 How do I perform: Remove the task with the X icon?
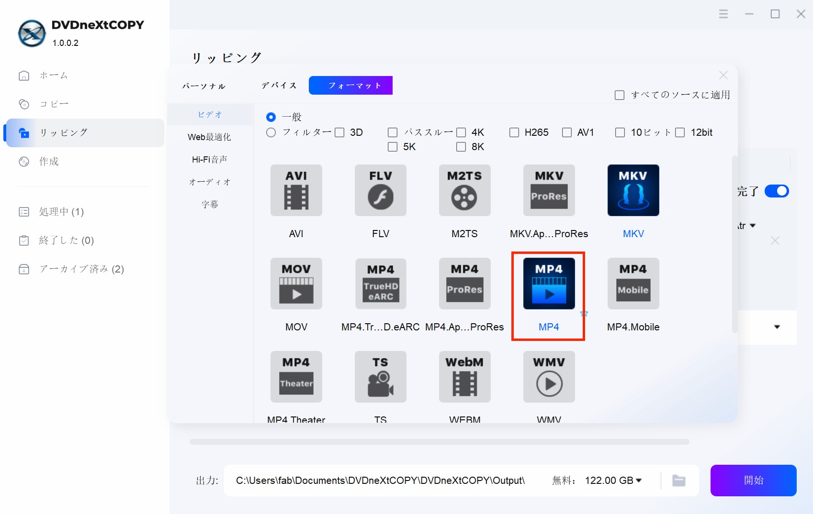[x=775, y=241]
